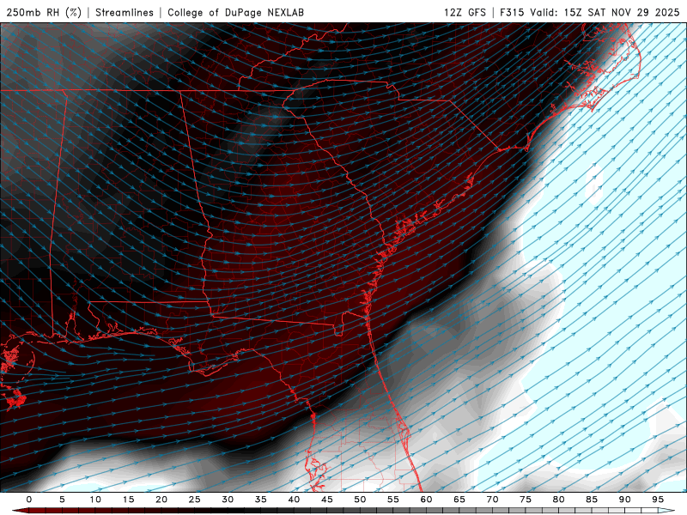Select the "10" color bar value
Viewport: 687px width, 515px height.
pos(95,500)
